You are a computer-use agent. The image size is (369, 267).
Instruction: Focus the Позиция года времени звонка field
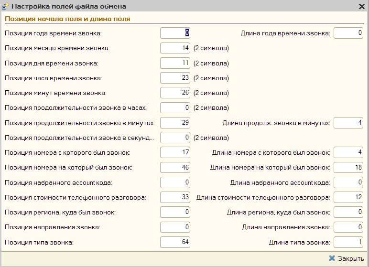[x=175, y=33]
